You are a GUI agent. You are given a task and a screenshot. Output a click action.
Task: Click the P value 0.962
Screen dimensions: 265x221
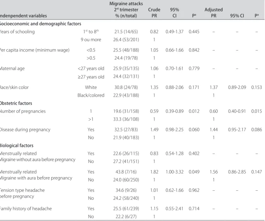(194, 190)
